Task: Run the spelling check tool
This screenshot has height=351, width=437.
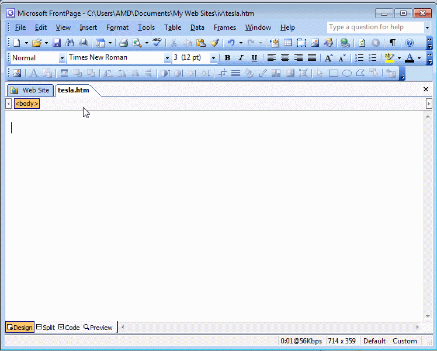Action: [x=157, y=43]
